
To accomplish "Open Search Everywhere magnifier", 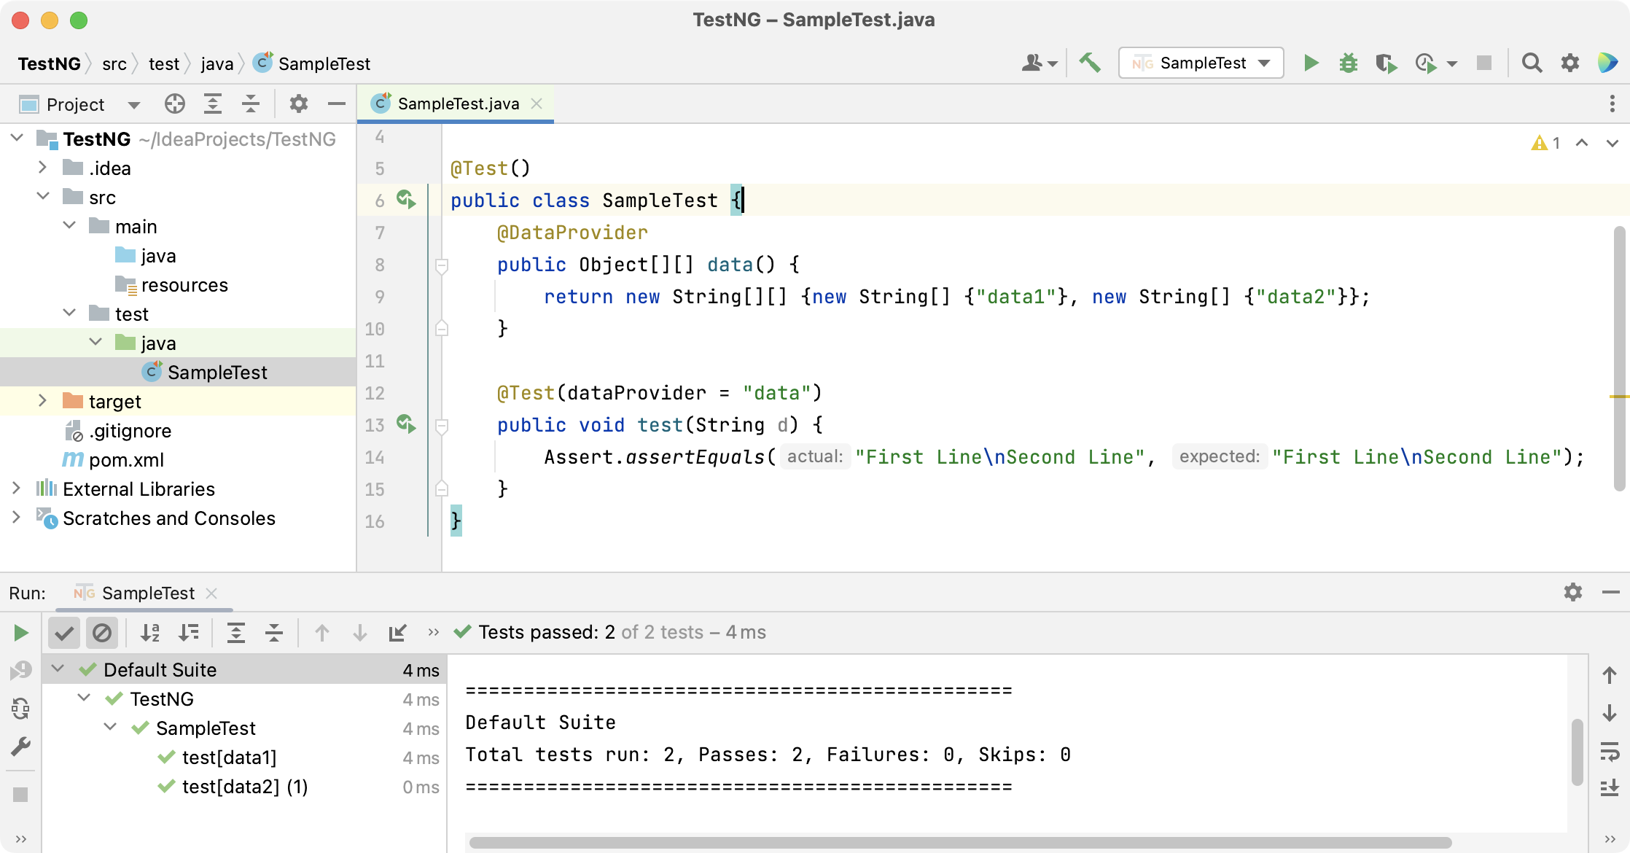I will coord(1532,63).
